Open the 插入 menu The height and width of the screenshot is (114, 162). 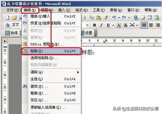[x=64, y=10]
